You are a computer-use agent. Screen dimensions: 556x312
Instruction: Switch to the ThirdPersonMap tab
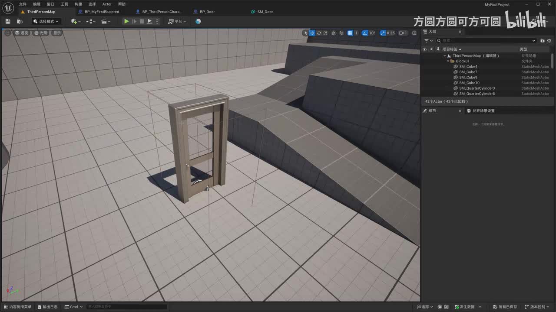(42, 12)
